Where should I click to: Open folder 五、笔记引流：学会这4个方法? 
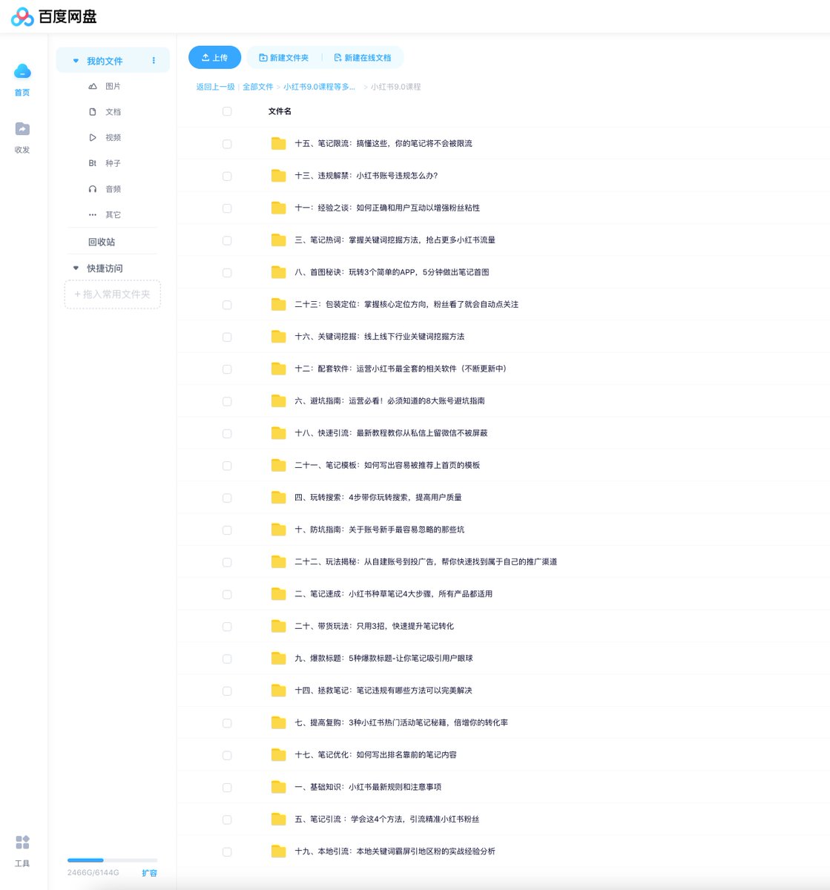click(x=387, y=820)
